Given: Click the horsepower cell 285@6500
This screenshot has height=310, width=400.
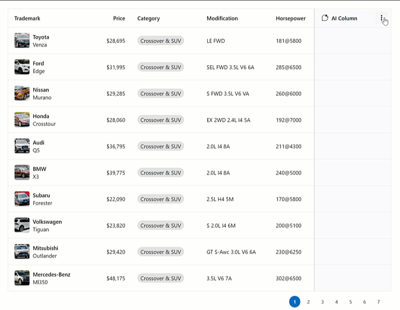Looking at the screenshot, I should 289,67.
